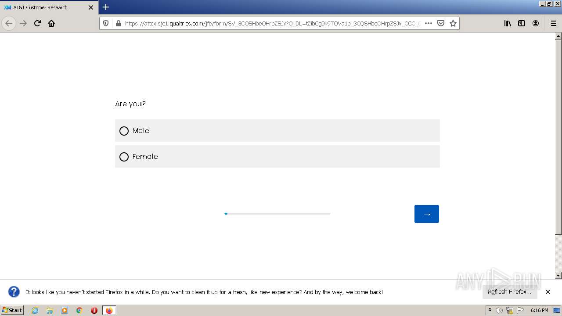Click page scrollbar up arrow
Image resolution: width=562 pixels, height=316 pixels.
click(x=558, y=36)
